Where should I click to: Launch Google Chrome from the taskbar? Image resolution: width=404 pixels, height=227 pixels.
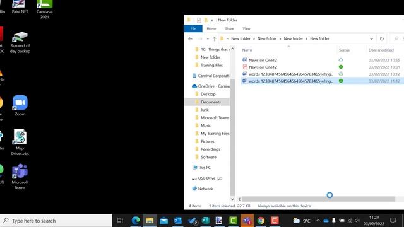pyautogui.click(x=261, y=221)
